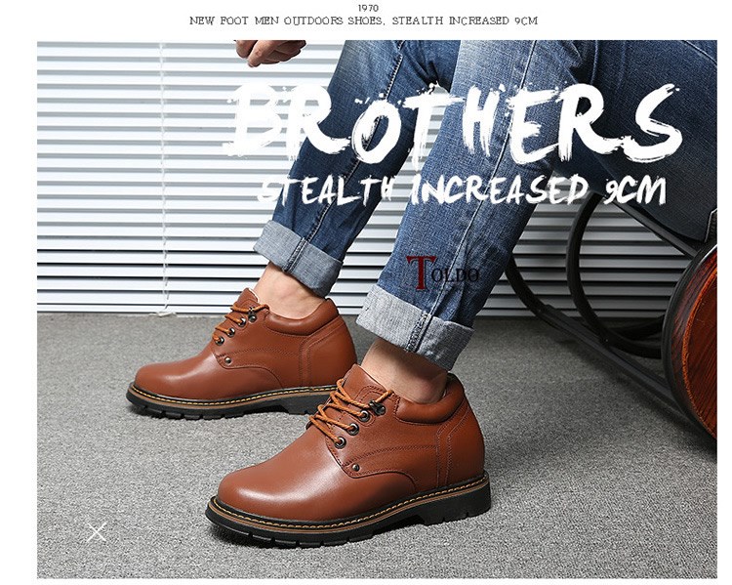Click the rolled jeans cuff above the rear shoe
732x585 pixels.
pos(299,257)
